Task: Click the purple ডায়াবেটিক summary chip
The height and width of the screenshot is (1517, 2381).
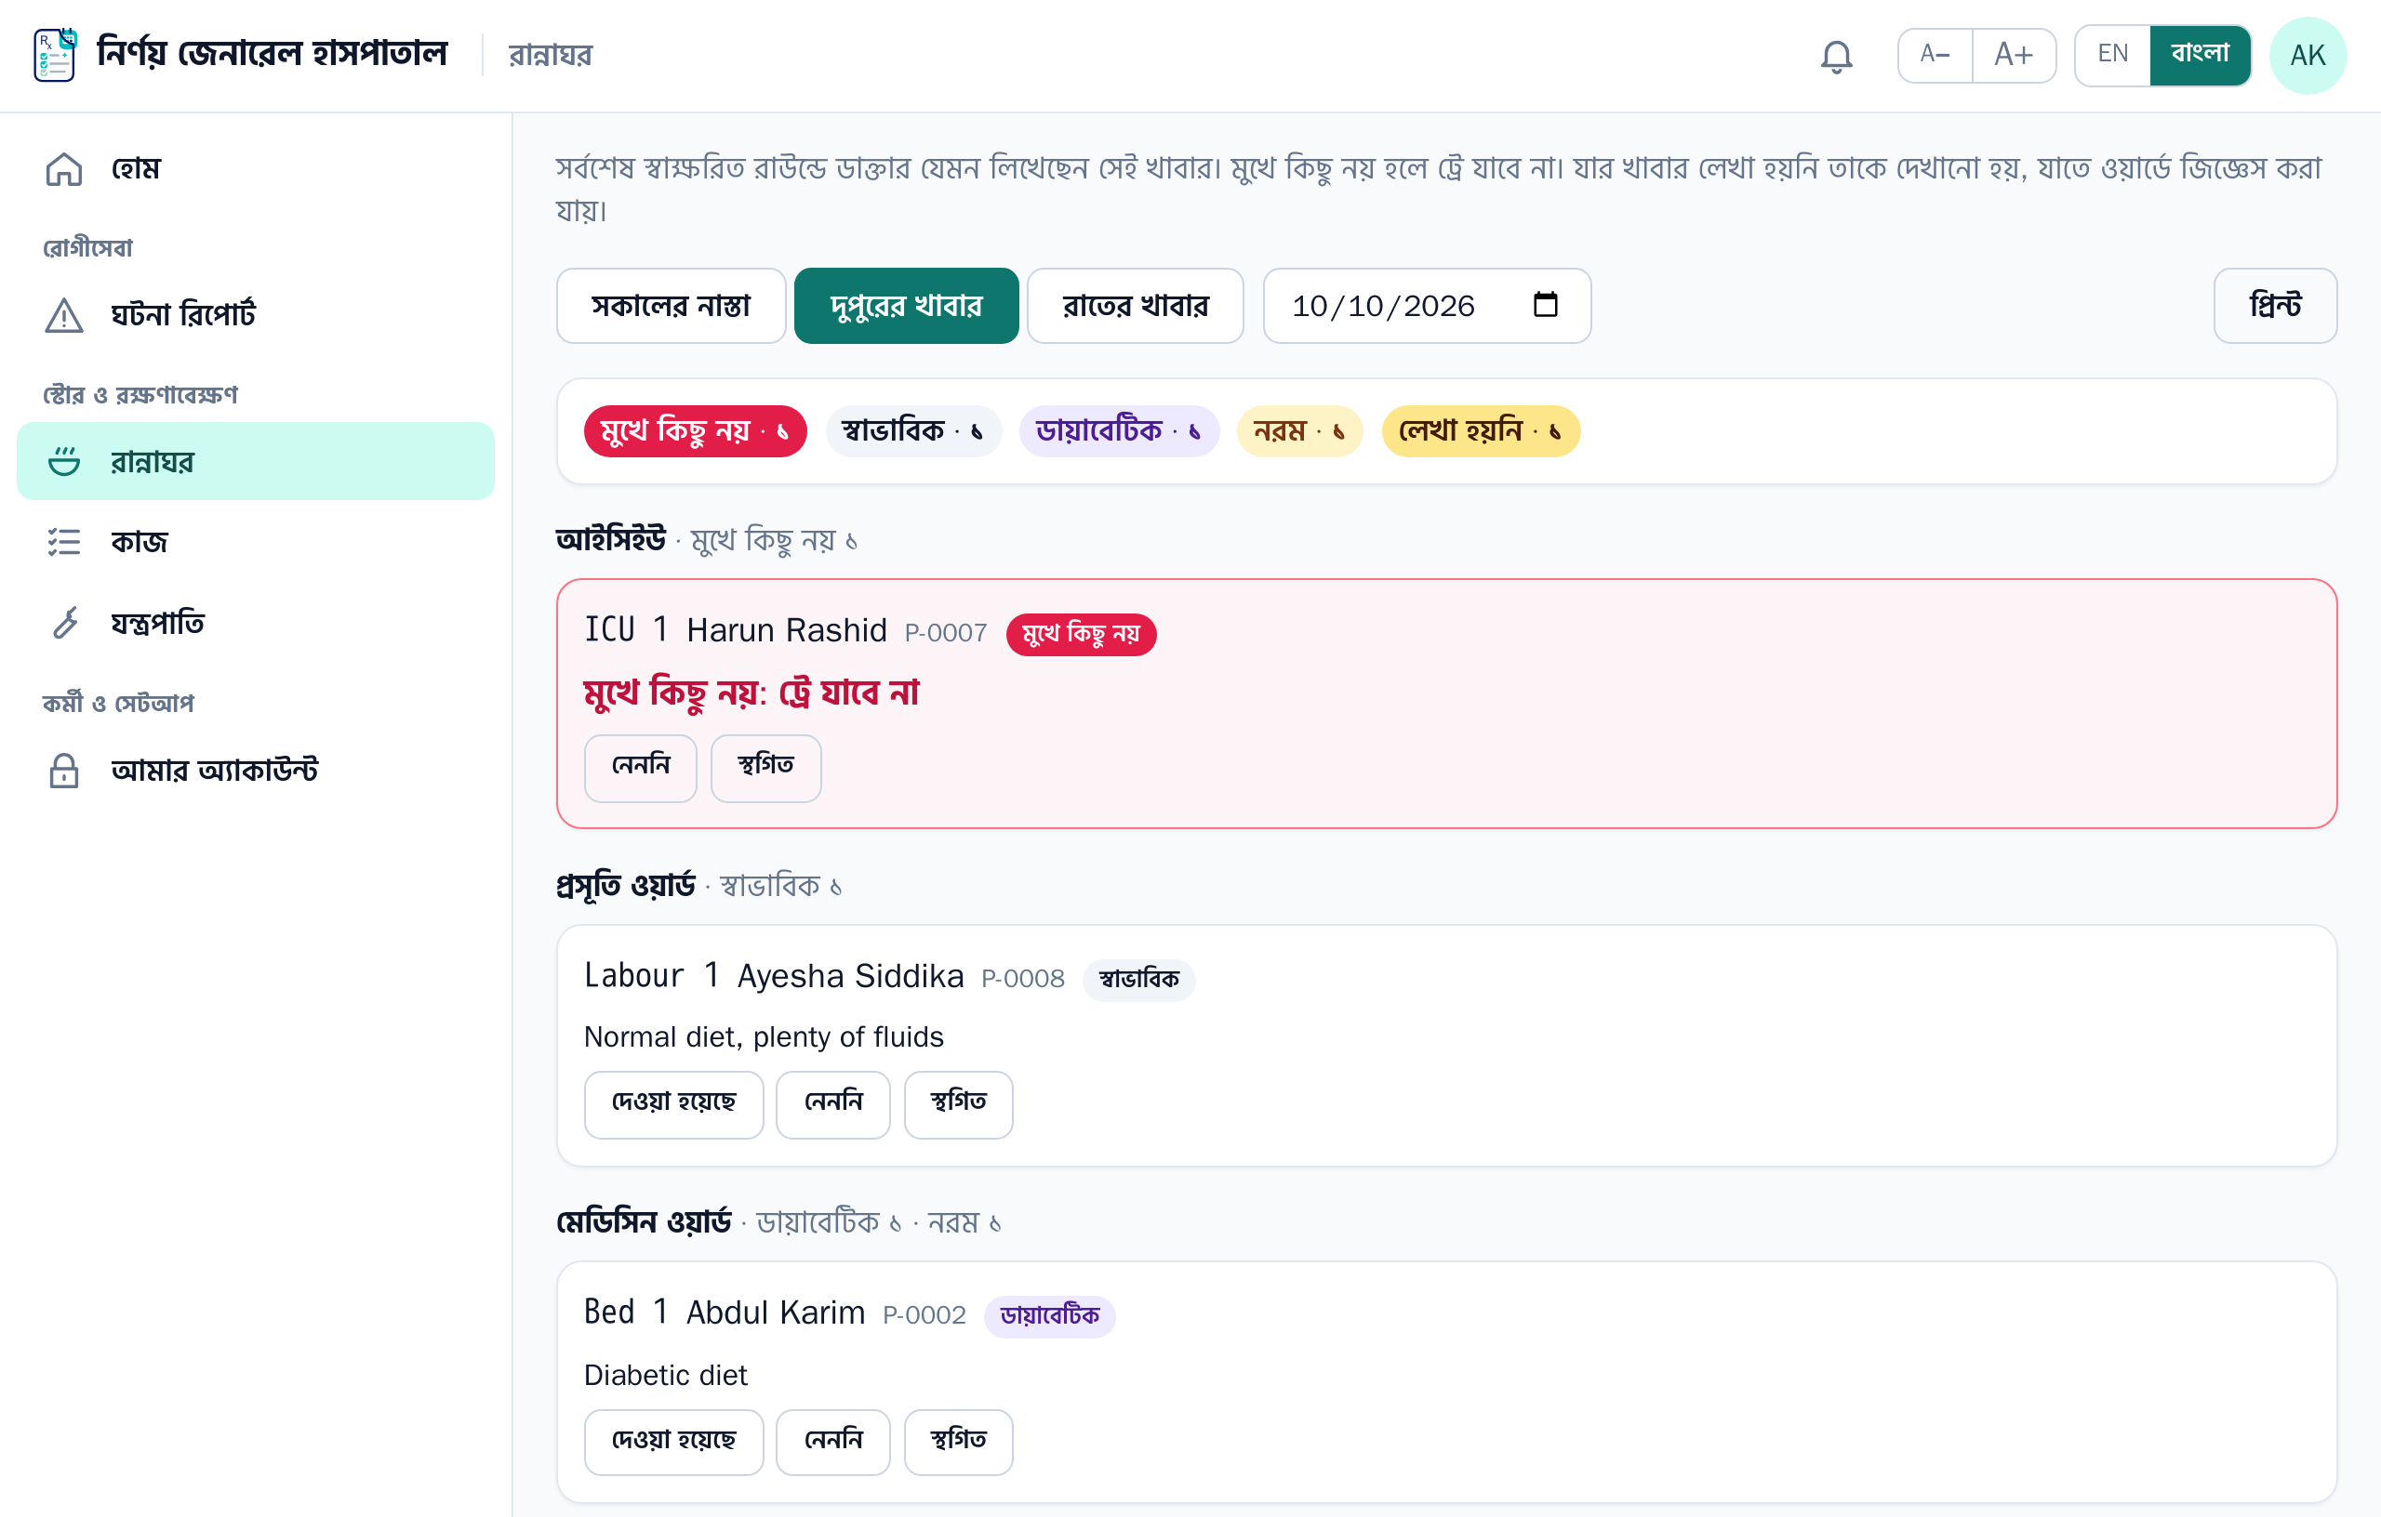Action: [x=1118, y=432]
